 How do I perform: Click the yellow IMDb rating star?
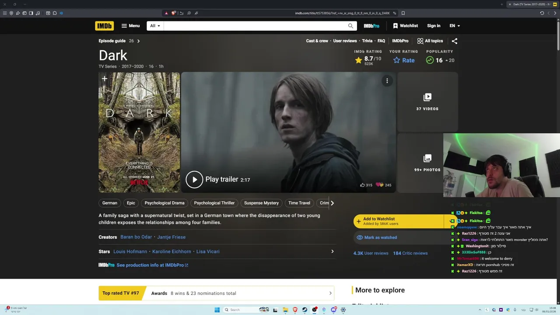click(x=359, y=60)
